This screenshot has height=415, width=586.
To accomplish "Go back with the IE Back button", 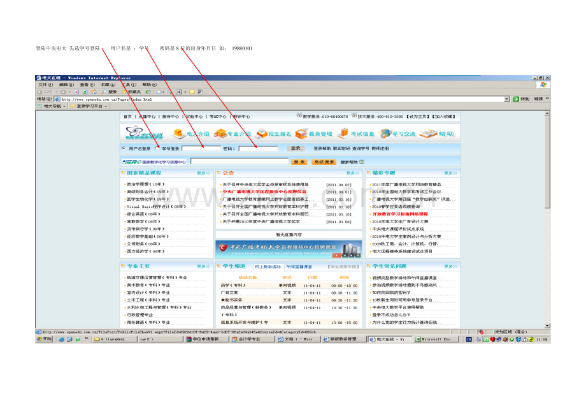I will tap(45, 92).
